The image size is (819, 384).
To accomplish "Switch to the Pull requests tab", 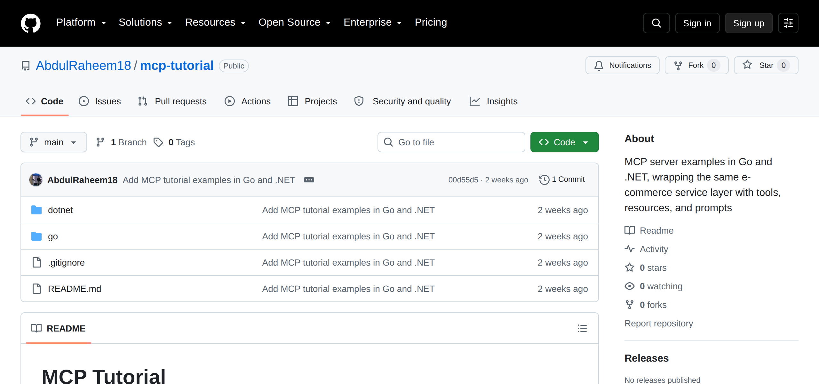I will pos(172,101).
